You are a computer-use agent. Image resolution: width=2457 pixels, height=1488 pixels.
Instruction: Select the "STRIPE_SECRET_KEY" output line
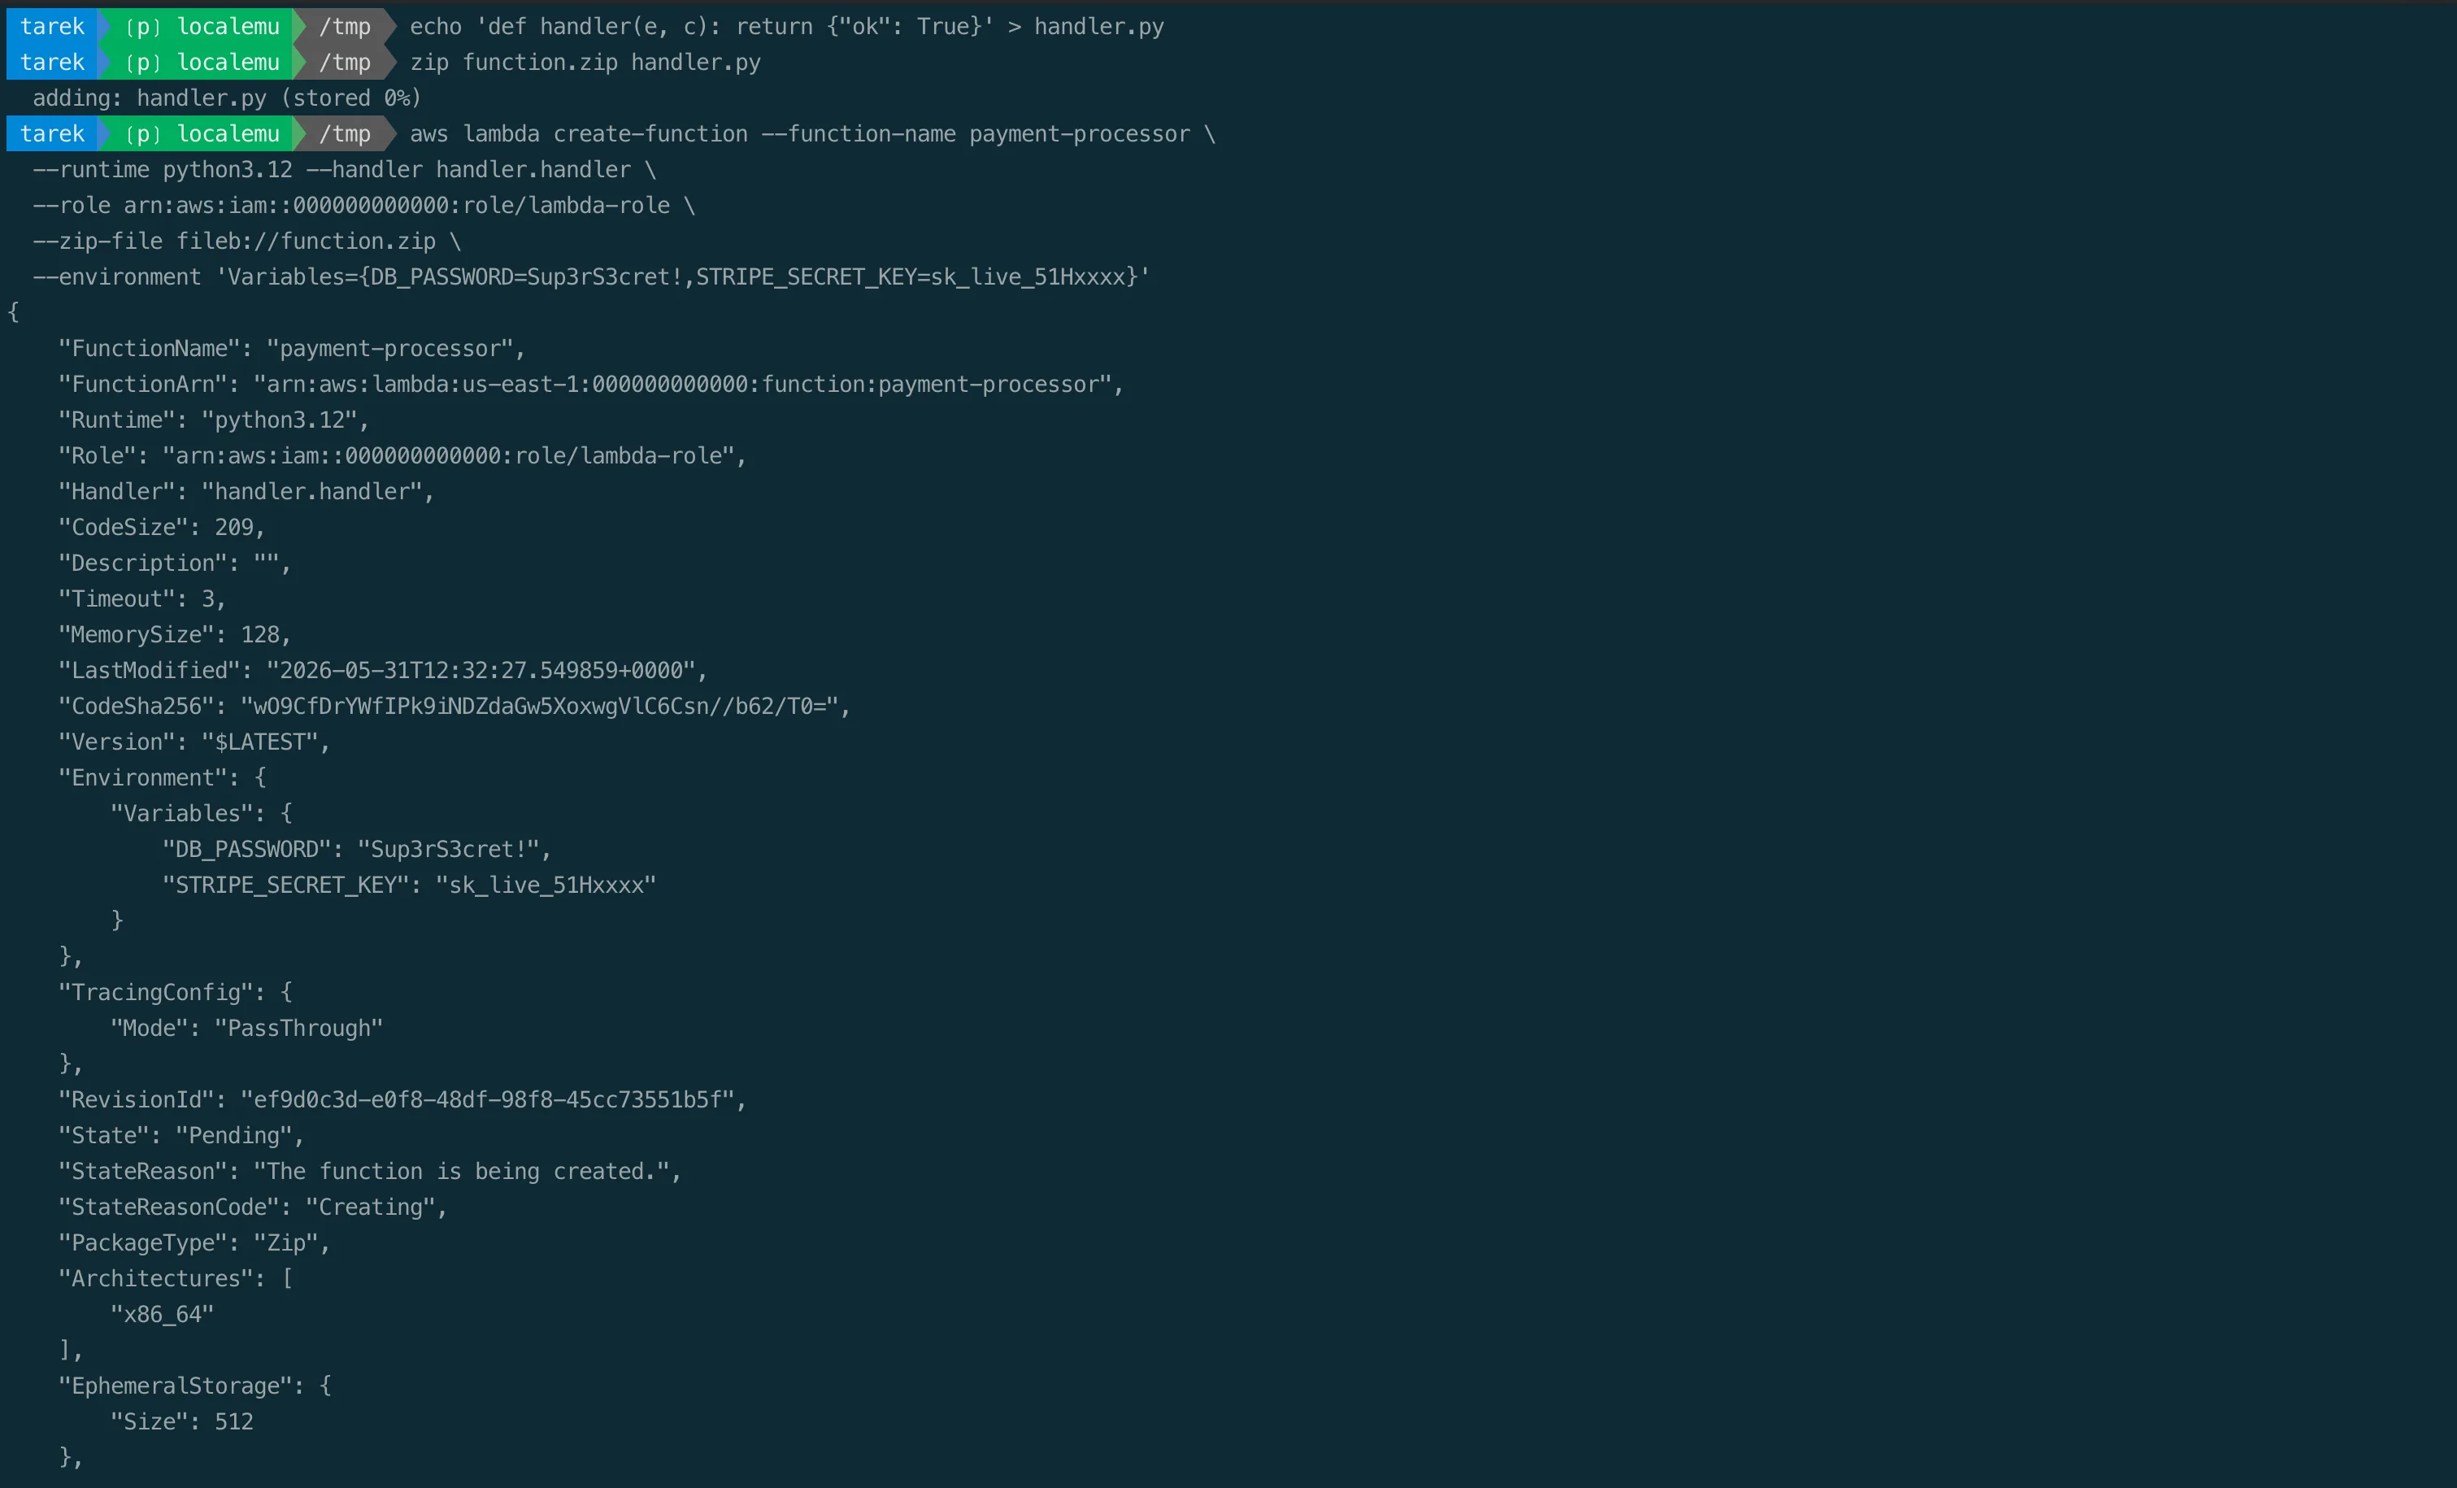pos(409,885)
